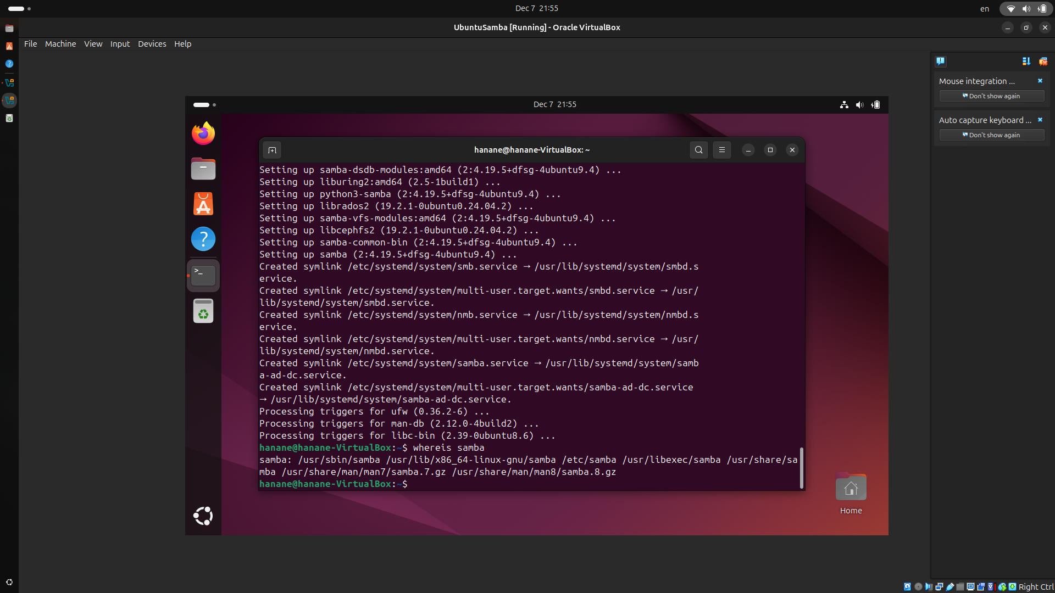Click Don't show again for Mouse integration

(991, 96)
